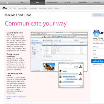Viewport: 104px width, 104px height.
Task: Open the iCards link
Action: point(50,8)
